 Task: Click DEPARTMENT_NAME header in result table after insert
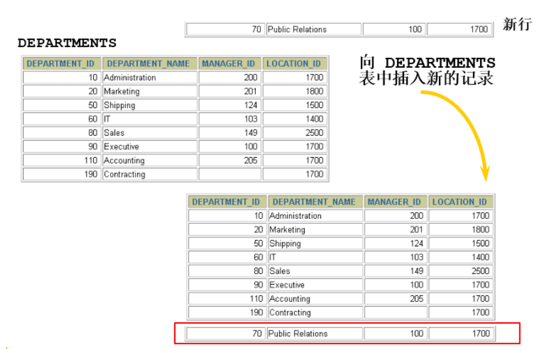tap(315, 202)
